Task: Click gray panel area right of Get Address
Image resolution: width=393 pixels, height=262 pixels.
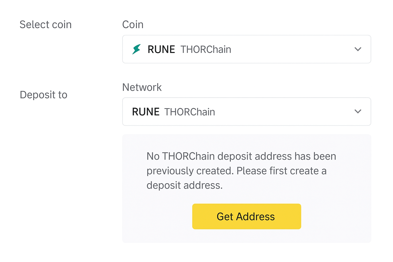Action: point(336,216)
